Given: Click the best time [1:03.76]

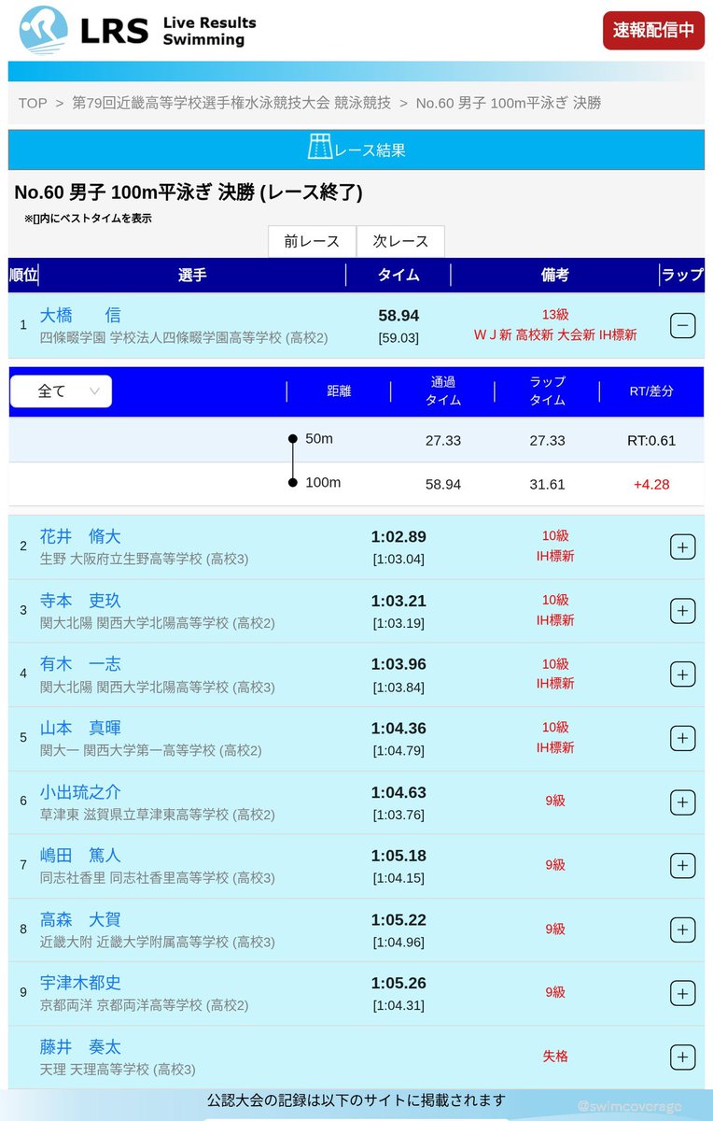Looking at the screenshot, I should click(398, 815).
